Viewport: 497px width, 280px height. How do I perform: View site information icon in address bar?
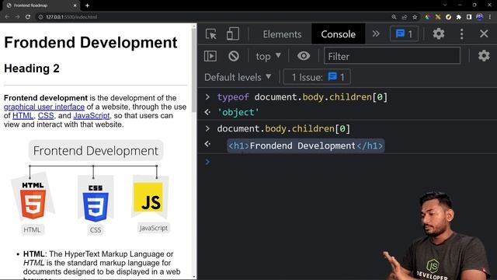(x=40, y=17)
